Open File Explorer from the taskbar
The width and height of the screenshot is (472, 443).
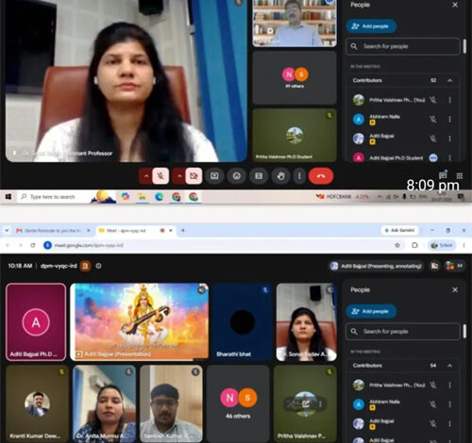[x=143, y=197]
